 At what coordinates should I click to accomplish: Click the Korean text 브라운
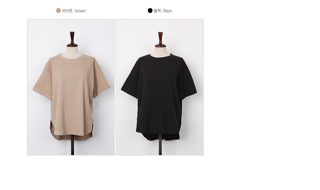[x=67, y=11]
